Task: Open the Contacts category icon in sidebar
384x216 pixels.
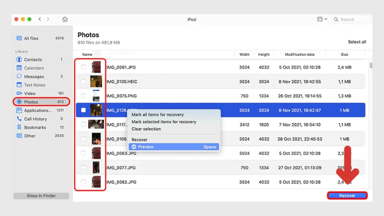Action: click(x=19, y=60)
